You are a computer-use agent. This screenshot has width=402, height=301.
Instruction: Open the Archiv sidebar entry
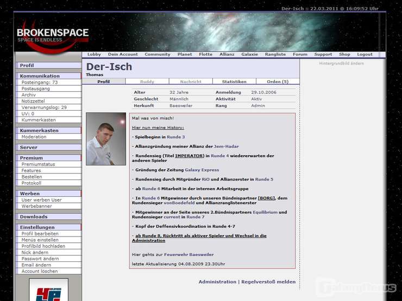tap(48, 95)
